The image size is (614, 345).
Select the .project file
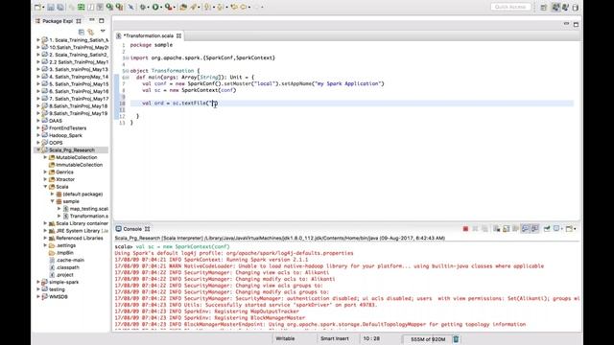[61, 275]
